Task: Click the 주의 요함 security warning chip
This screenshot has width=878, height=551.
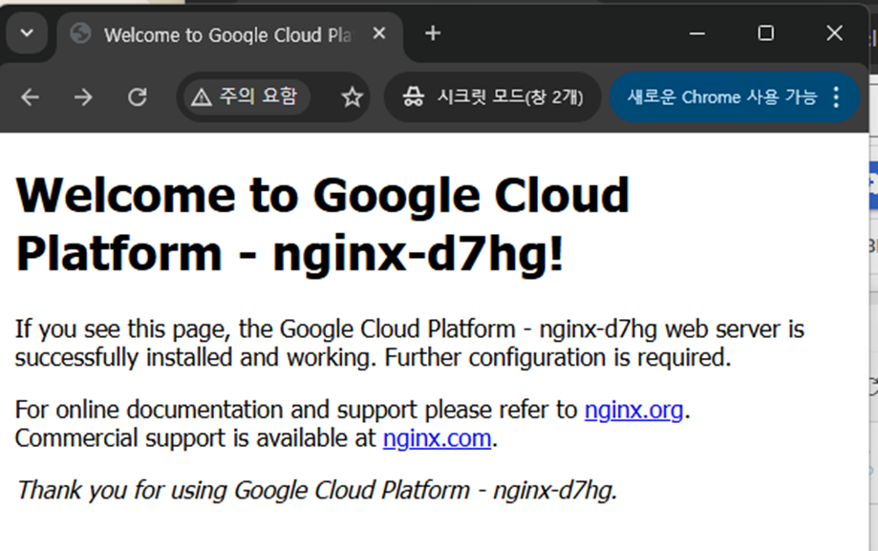Action: tap(246, 97)
